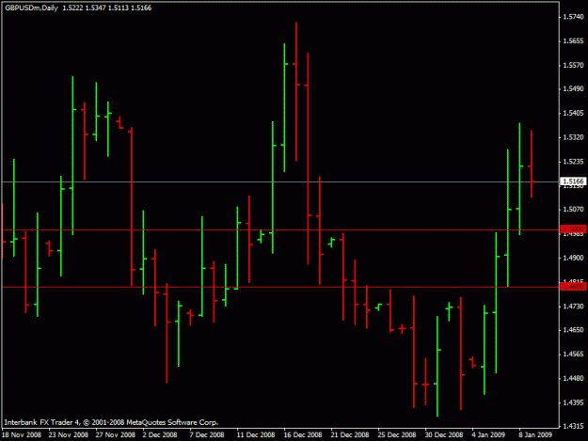Click the 1.5490 price axis label
The width and height of the screenshot is (588, 441).
tap(574, 88)
